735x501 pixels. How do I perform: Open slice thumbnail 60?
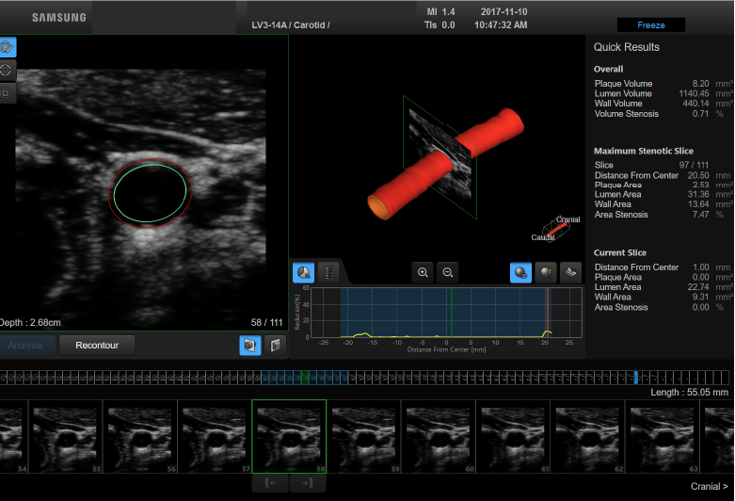pos(439,437)
